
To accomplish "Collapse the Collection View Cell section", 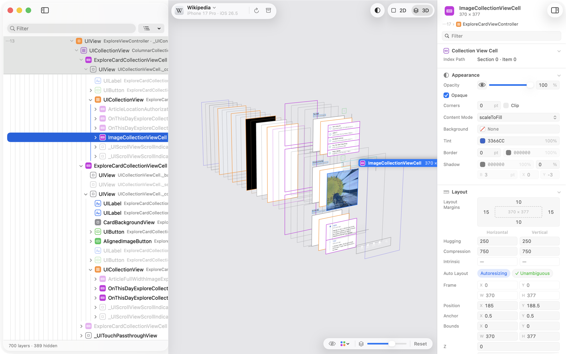I will pyautogui.click(x=559, y=51).
